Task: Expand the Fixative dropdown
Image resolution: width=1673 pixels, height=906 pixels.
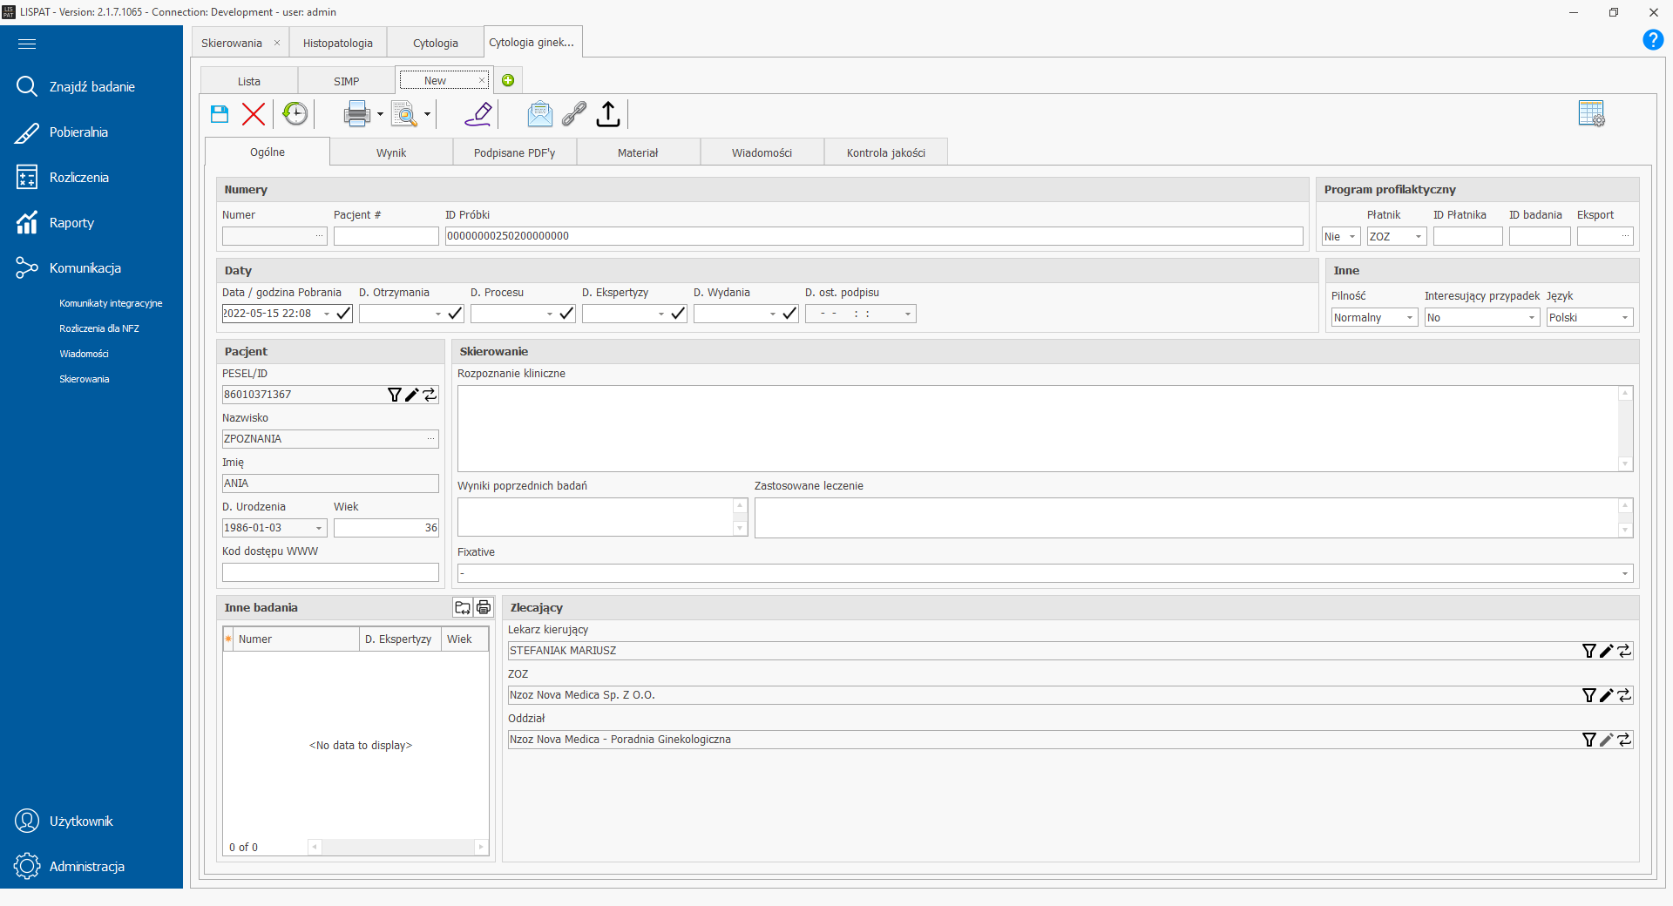Action: 1624,573
